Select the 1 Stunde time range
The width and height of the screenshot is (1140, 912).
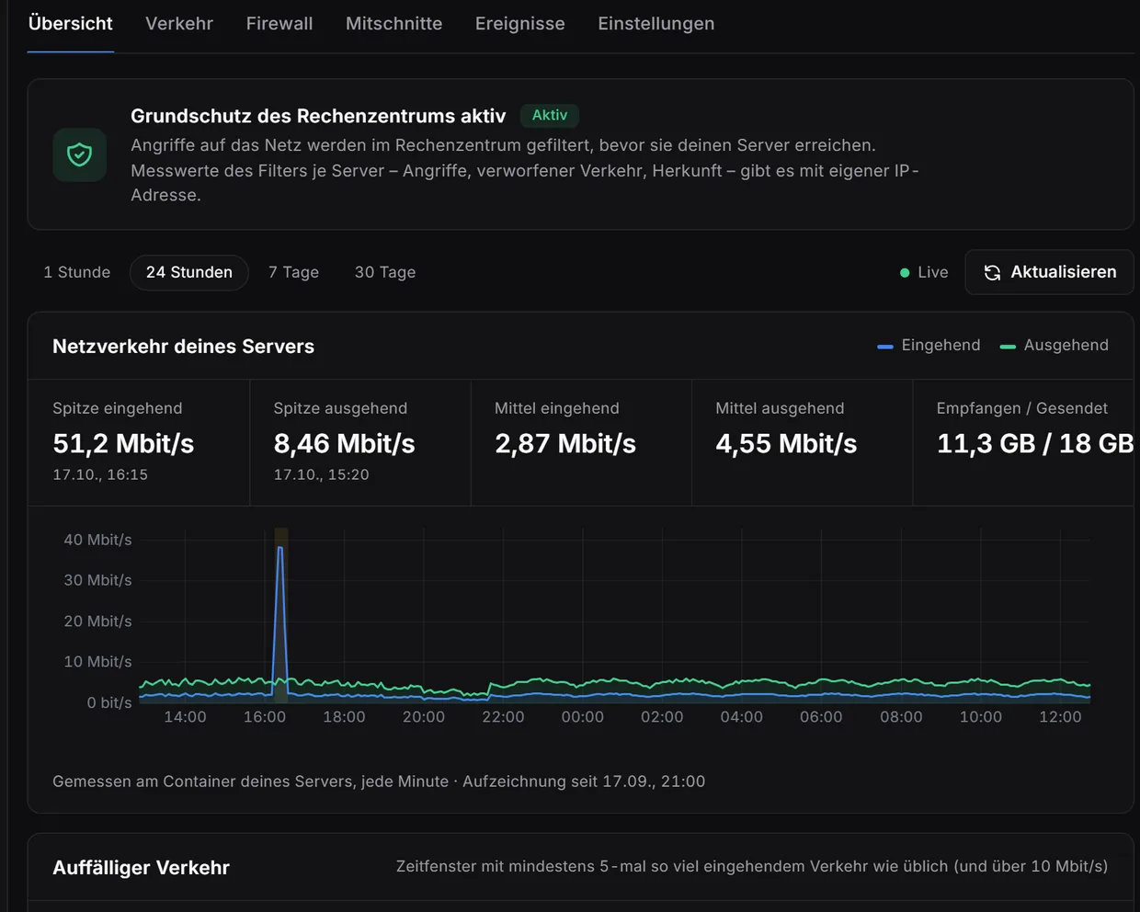(x=77, y=272)
